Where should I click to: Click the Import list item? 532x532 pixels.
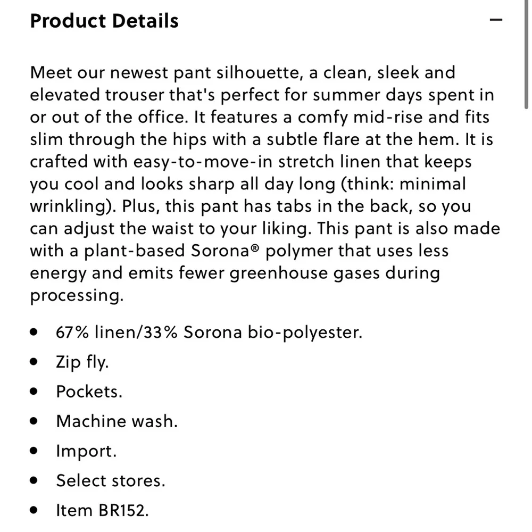click(x=86, y=451)
